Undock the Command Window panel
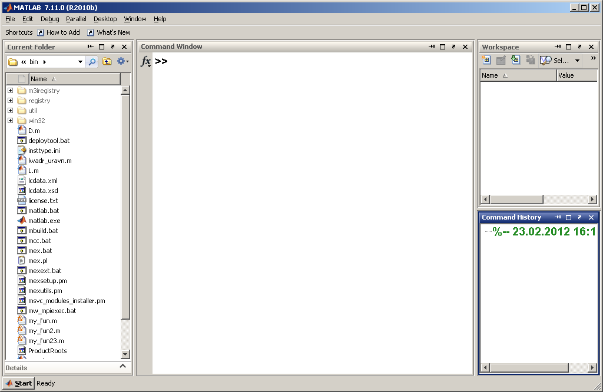Screen dimensions: 603x392 coord(453,46)
